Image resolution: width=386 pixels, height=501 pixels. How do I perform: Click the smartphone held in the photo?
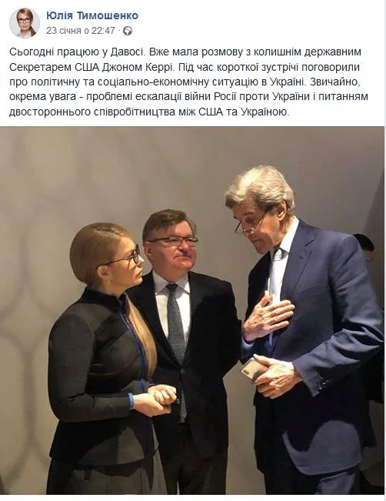(254, 367)
